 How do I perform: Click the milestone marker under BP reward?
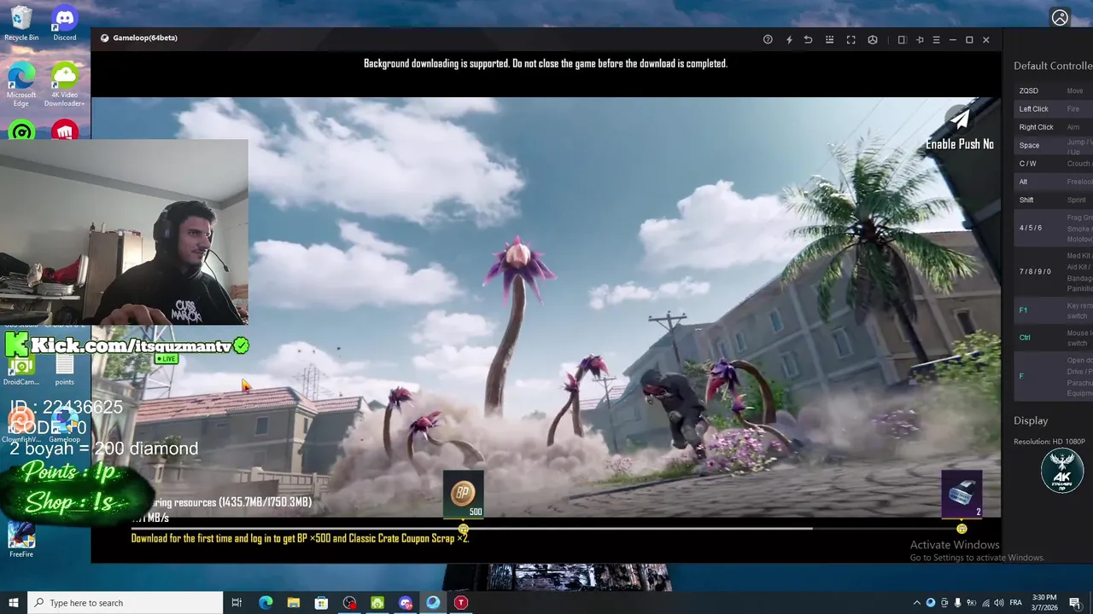point(464,529)
